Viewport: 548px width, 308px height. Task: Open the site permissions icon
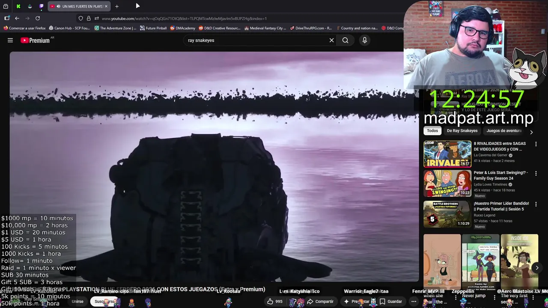click(97, 18)
